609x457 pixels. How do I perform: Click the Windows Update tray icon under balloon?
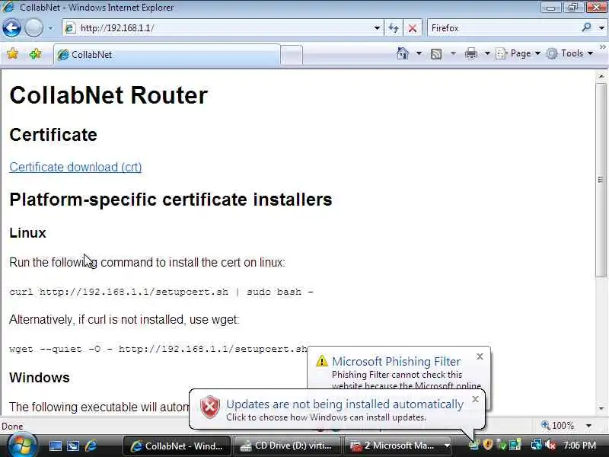[474, 445]
